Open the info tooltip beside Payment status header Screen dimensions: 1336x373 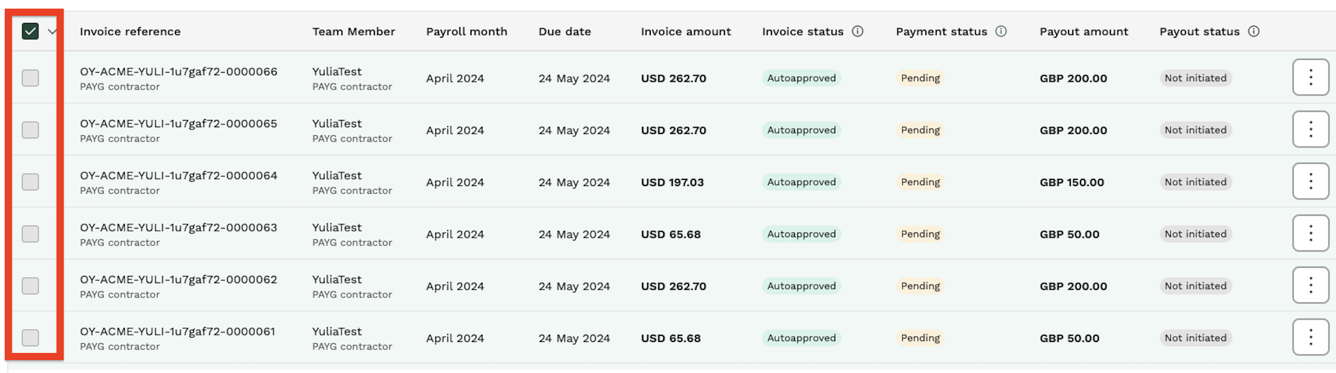point(1001,31)
